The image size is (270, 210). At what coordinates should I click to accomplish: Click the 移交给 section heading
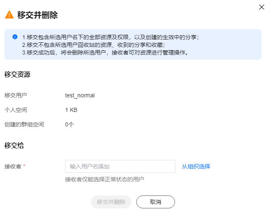pyautogui.click(x=14, y=145)
